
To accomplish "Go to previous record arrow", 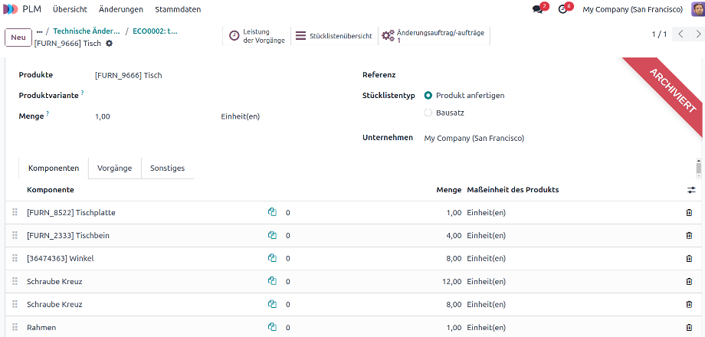I will point(680,34).
